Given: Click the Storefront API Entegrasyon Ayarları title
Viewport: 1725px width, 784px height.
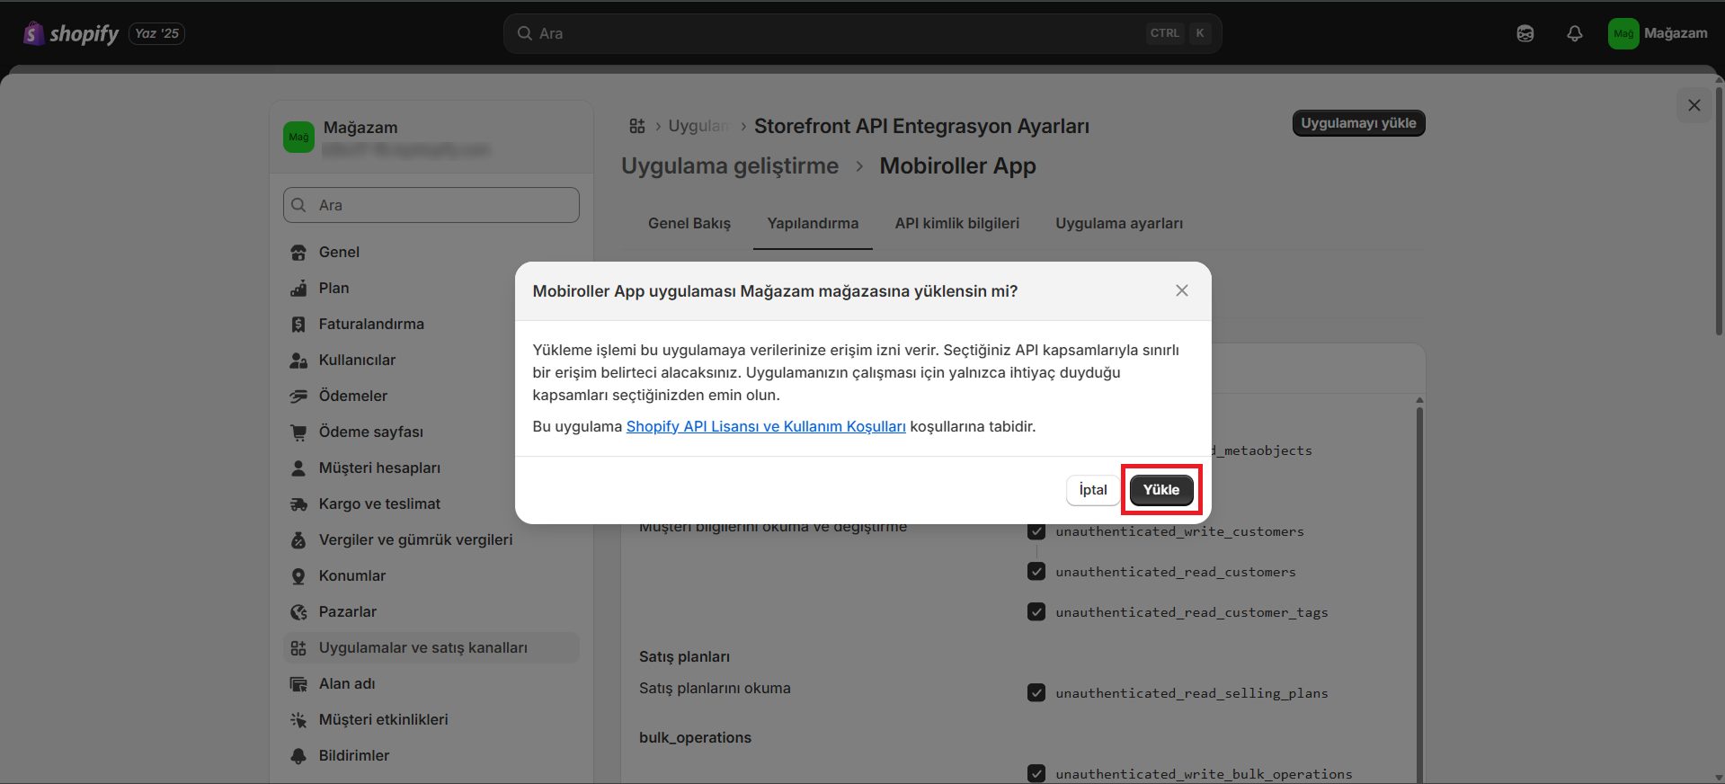Looking at the screenshot, I should tap(921, 126).
